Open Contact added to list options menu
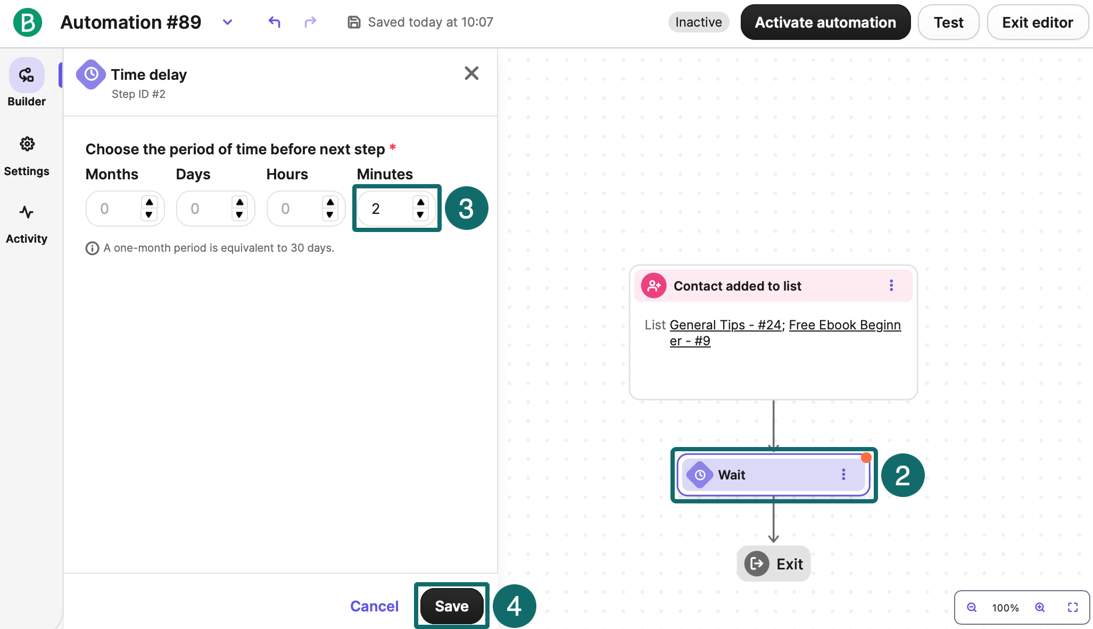Viewport: 1093px width, 629px height. click(x=891, y=286)
